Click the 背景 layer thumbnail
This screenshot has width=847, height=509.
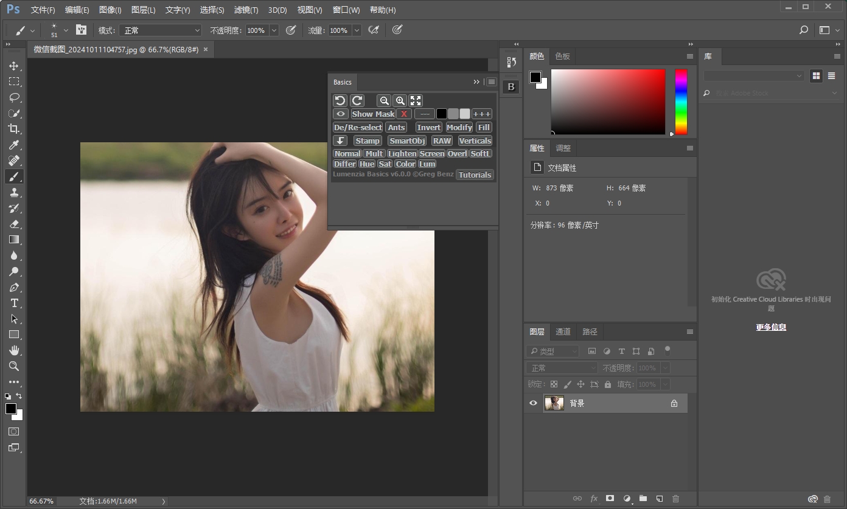coord(554,403)
